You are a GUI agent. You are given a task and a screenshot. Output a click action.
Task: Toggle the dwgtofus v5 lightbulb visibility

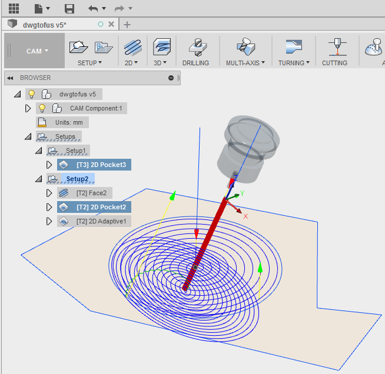coord(32,94)
